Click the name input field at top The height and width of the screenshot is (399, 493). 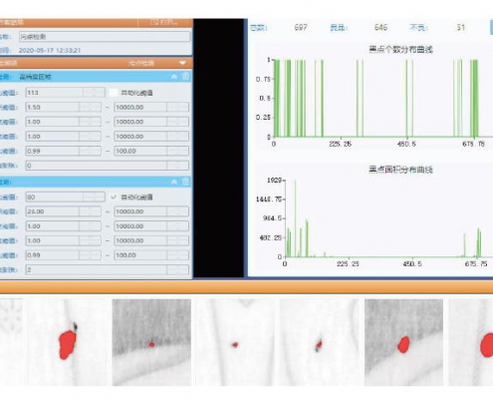coord(105,37)
